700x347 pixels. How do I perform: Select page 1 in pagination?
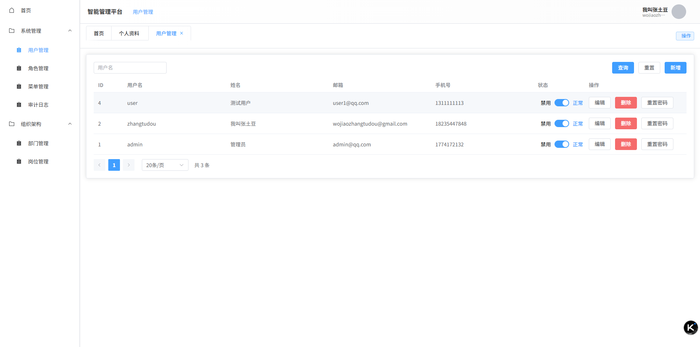point(114,165)
